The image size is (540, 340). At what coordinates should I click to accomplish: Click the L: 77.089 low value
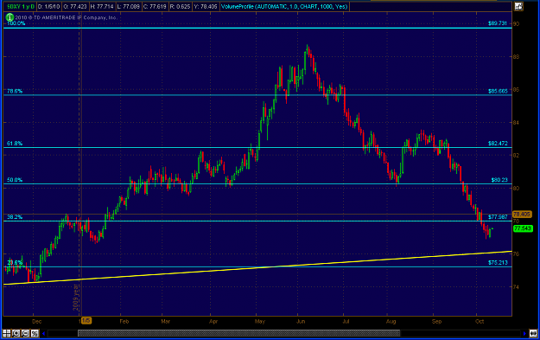(x=129, y=7)
